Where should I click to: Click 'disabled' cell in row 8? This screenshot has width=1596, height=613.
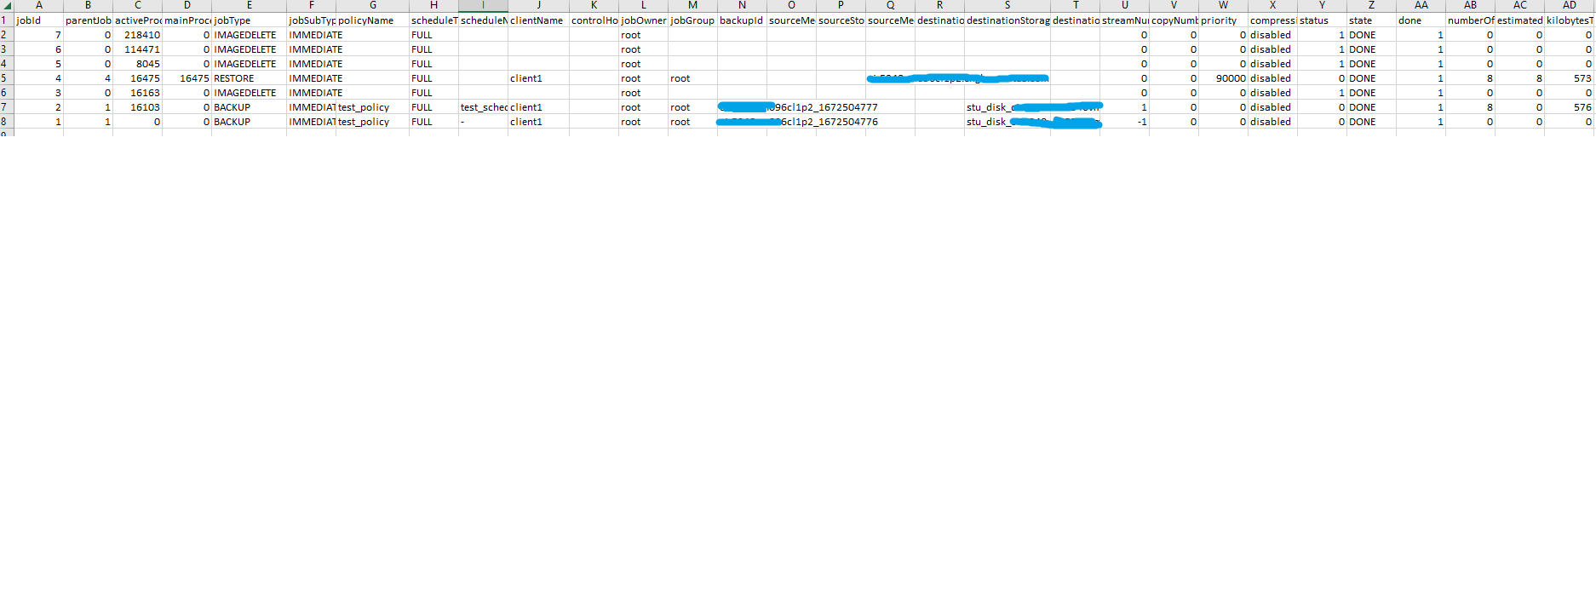(1273, 122)
